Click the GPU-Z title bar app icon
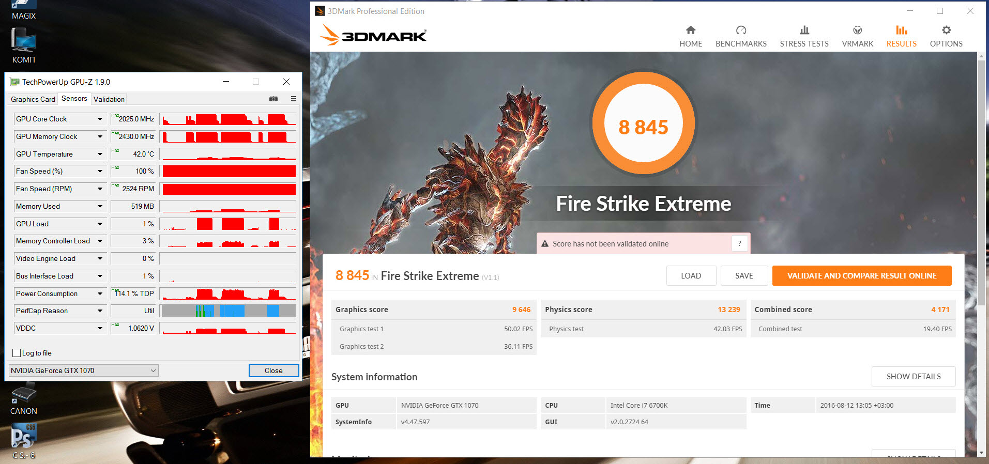 click(14, 82)
